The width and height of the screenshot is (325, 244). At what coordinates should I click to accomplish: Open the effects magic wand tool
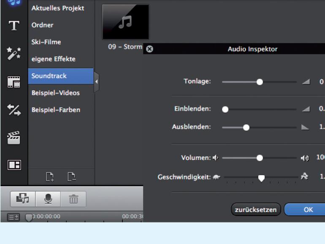tap(14, 54)
